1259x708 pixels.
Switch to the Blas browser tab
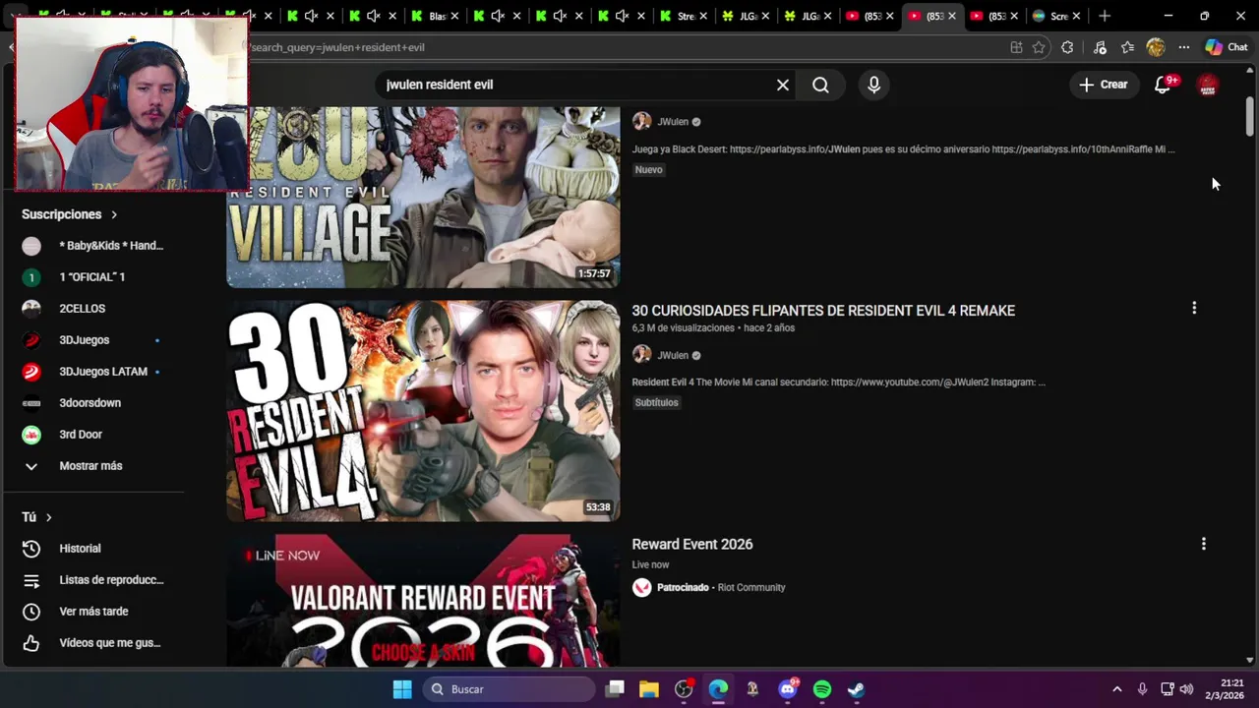(x=429, y=16)
